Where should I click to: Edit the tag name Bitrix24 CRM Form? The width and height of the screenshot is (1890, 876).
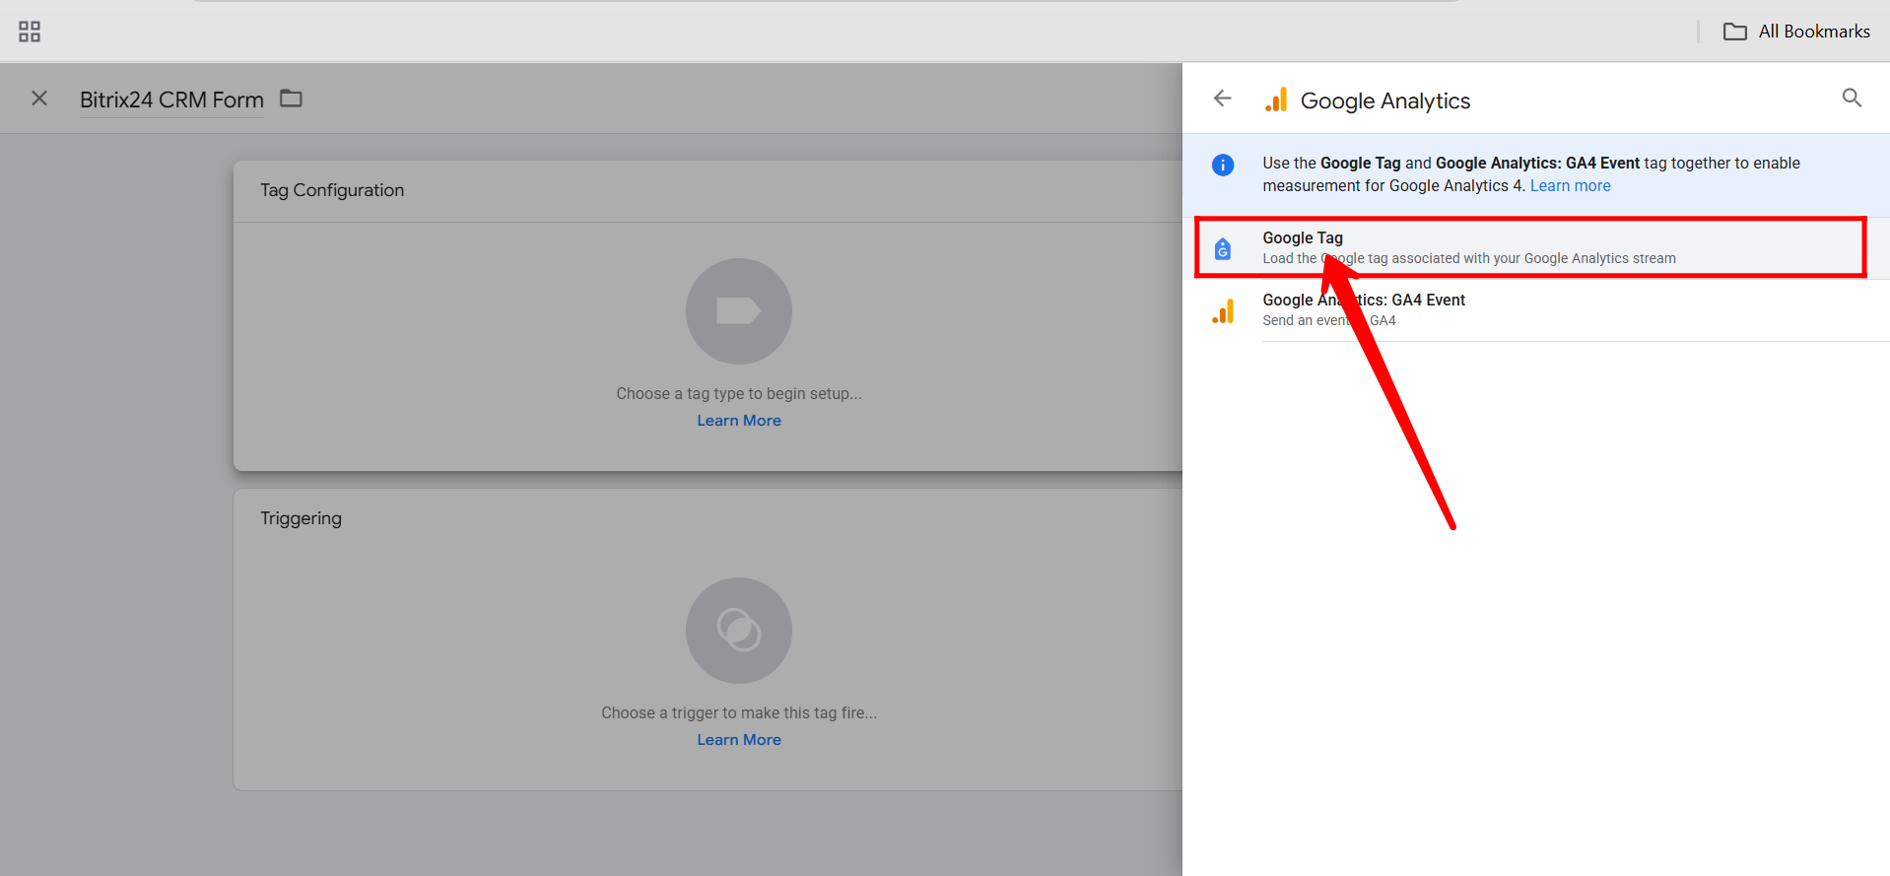tap(171, 100)
